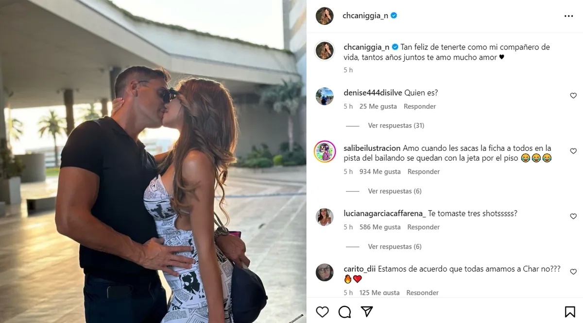Like salibeilustracion's comment

573,151
